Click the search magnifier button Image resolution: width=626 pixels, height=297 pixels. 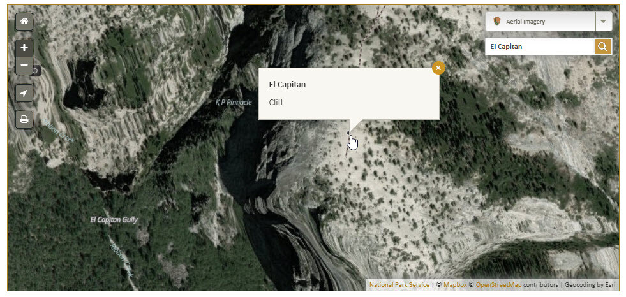click(x=603, y=47)
